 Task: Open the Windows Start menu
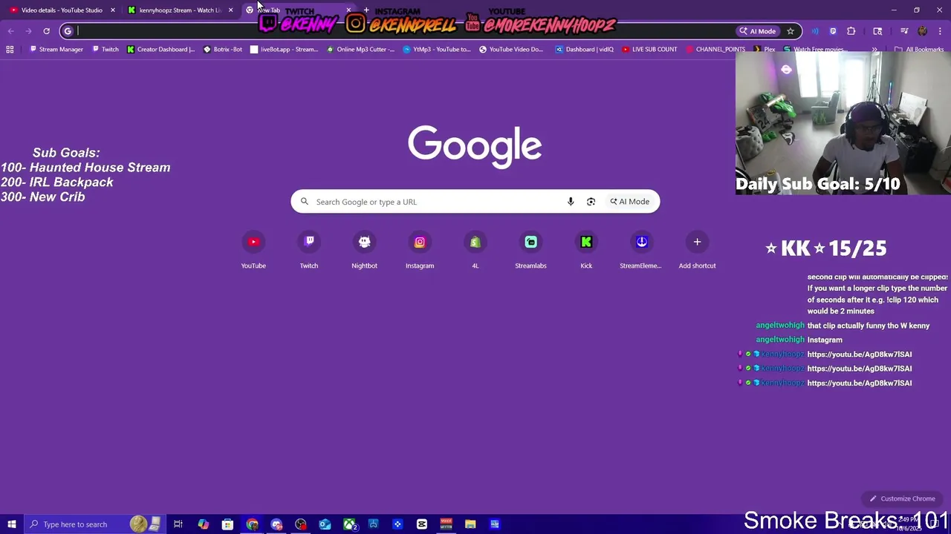(x=11, y=524)
